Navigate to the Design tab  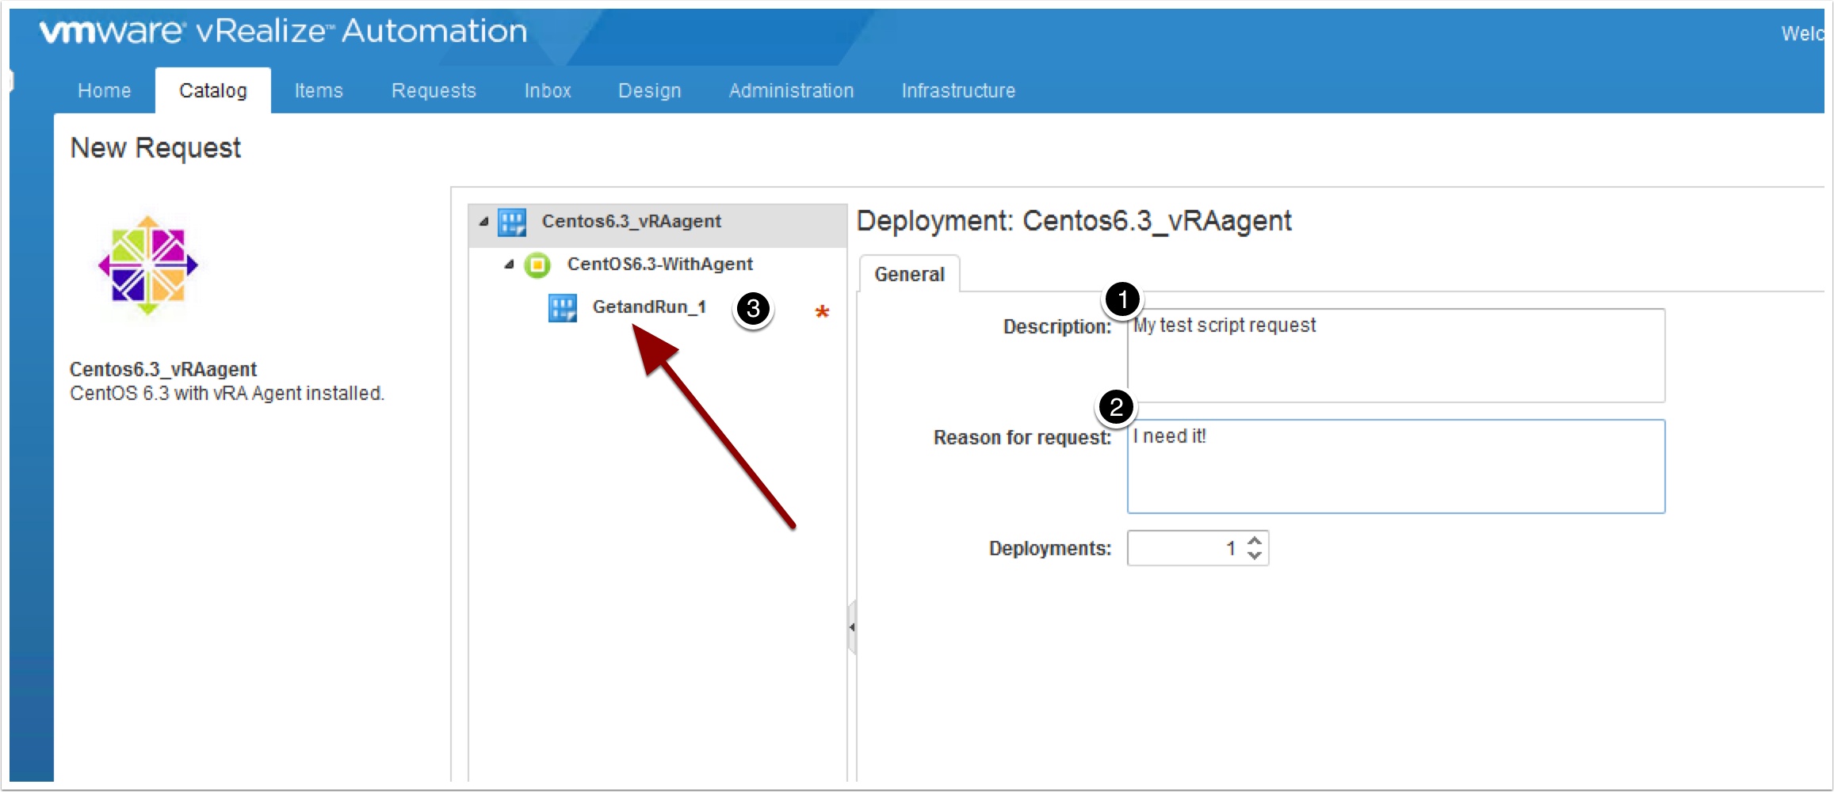[649, 91]
